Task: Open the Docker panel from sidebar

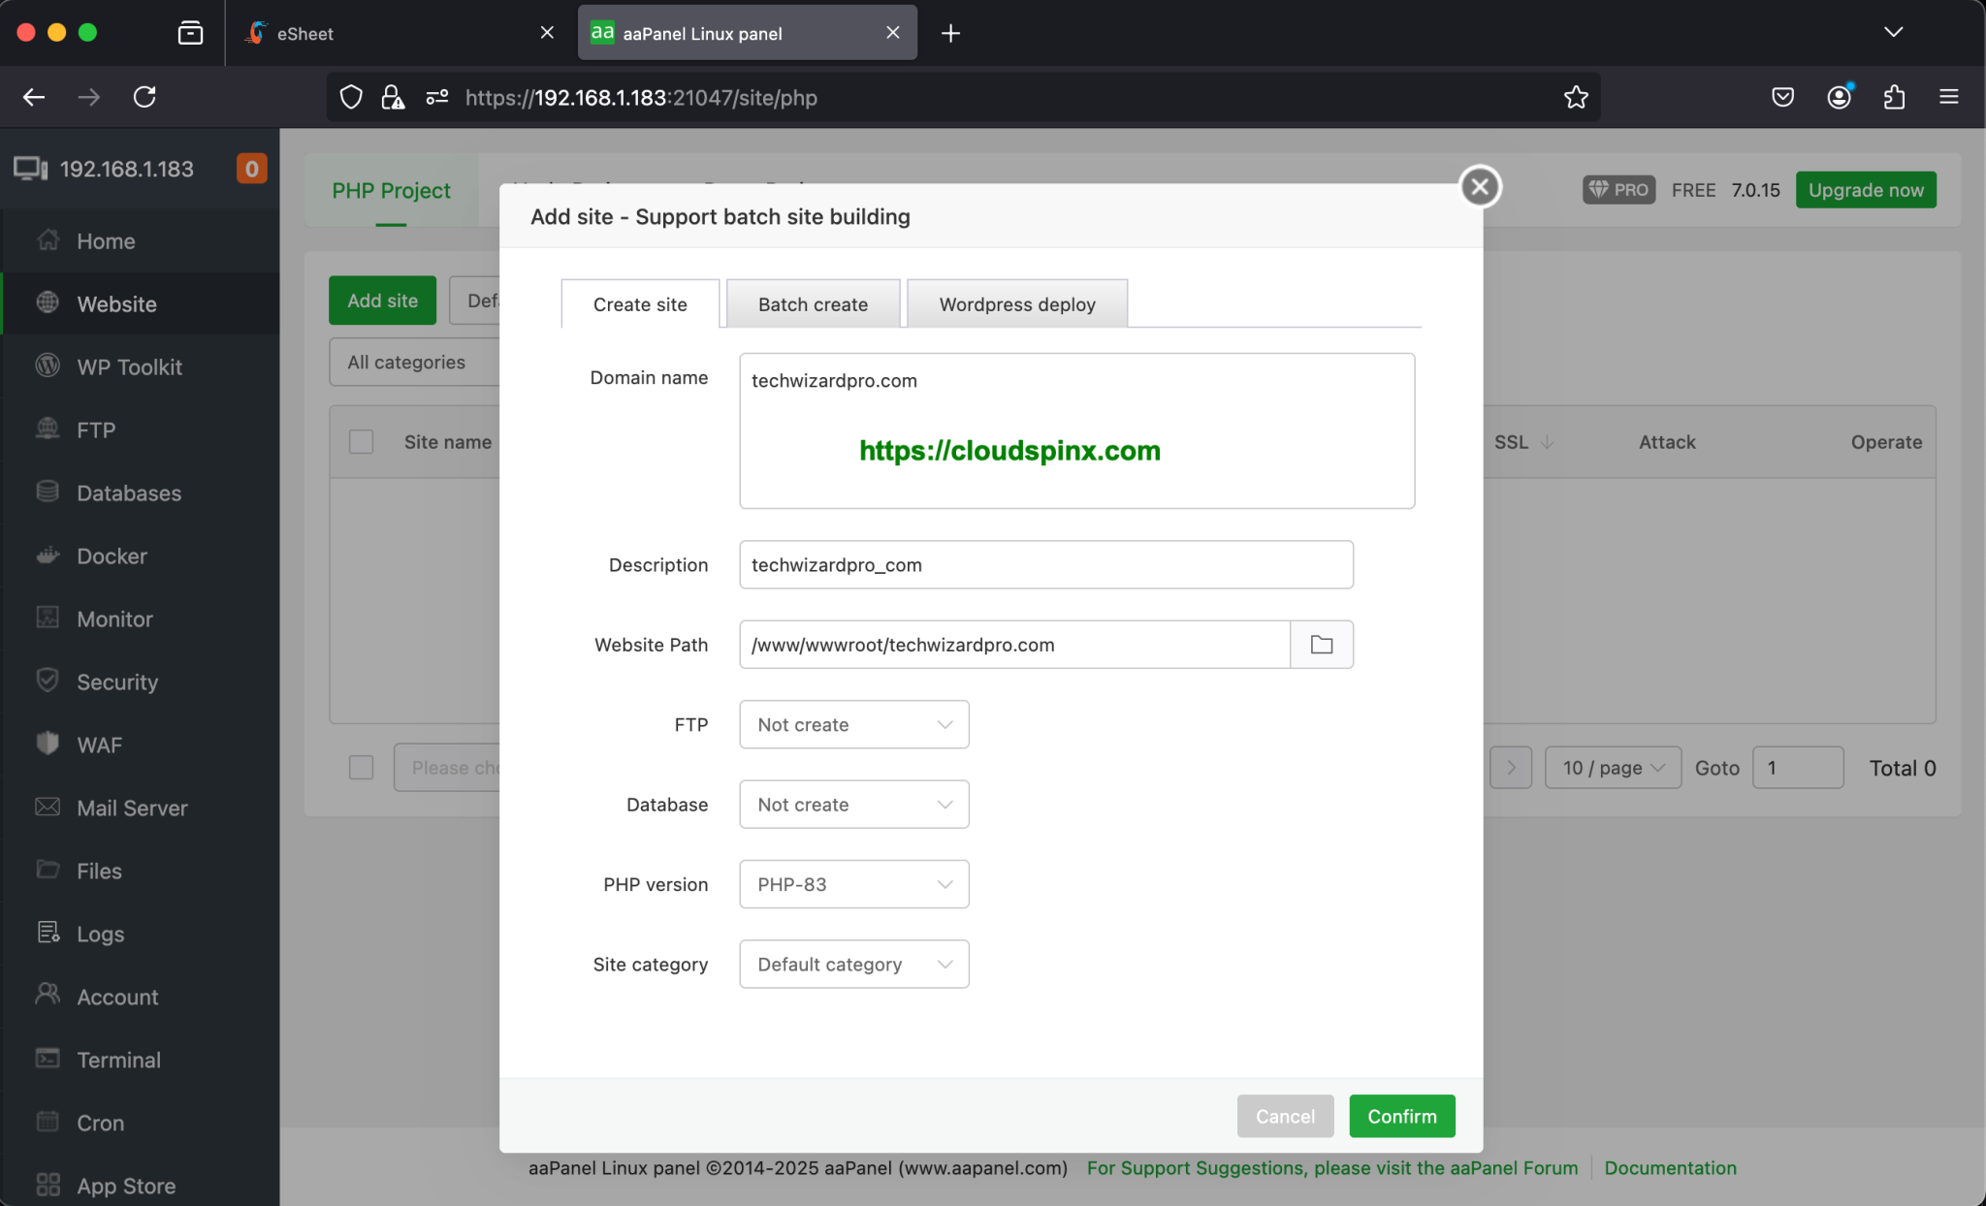Action: coord(47,555)
